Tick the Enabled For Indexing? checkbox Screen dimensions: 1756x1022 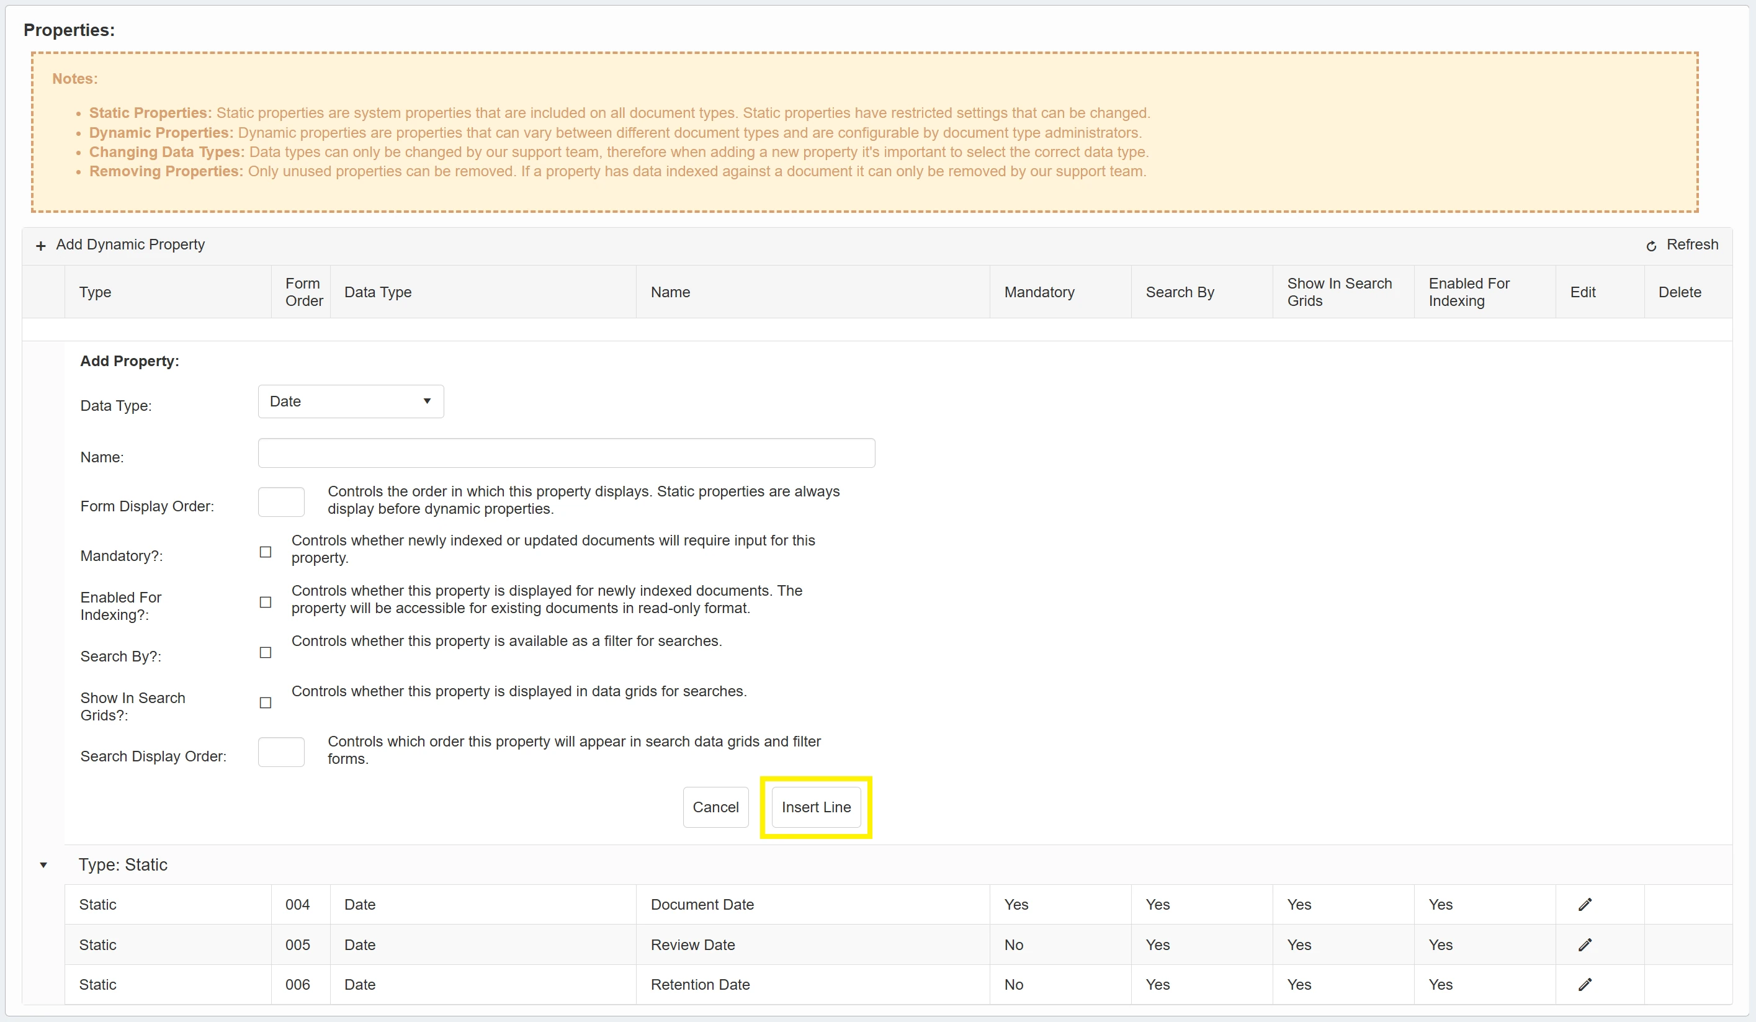coord(266,602)
